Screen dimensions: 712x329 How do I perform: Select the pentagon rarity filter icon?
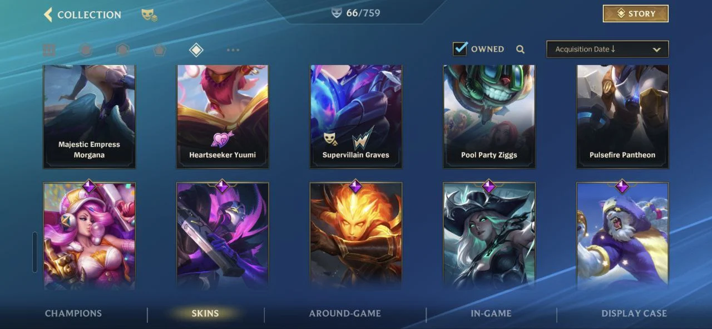[160, 50]
